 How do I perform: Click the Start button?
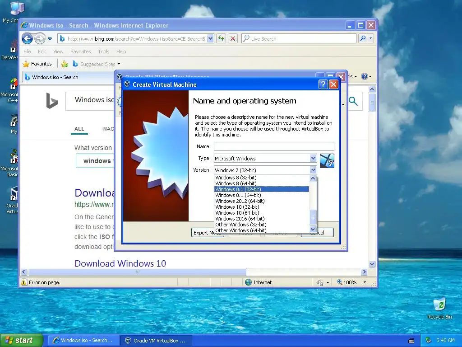point(21,340)
